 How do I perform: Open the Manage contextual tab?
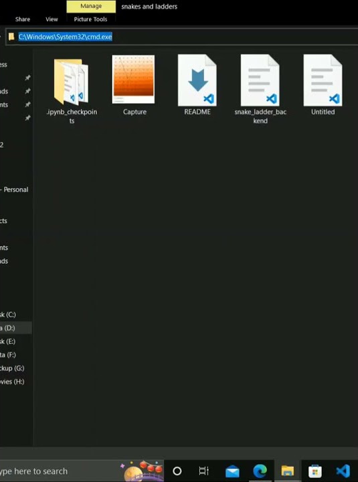coord(91,6)
